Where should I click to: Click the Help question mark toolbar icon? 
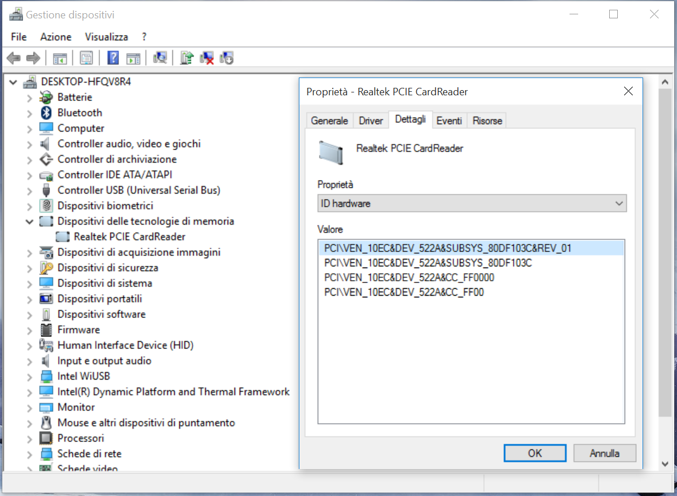pyautogui.click(x=113, y=58)
